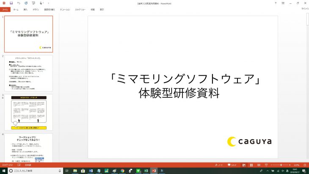Select slide 4 ワークショップ① thumbnail
Screen dimensions: 309x174
click(x=29, y=148)
